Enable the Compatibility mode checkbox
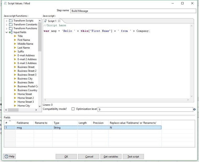The height and width of the screenshot is (162, 199). coord(73,109)
